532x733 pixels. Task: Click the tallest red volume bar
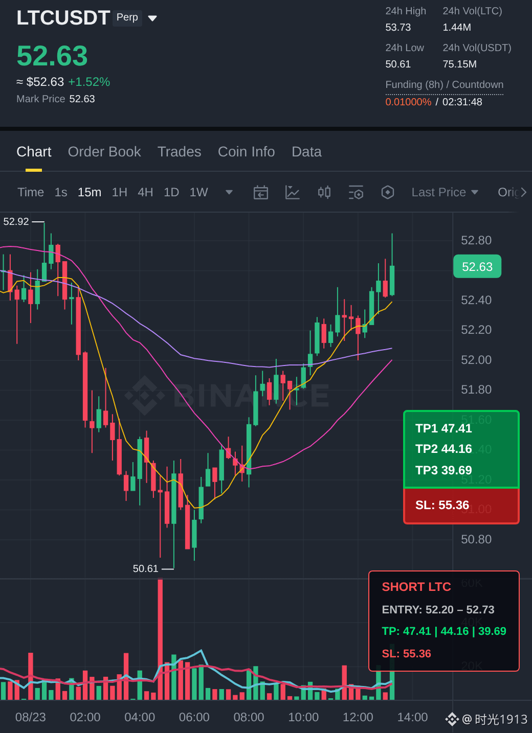pos(160,639)
